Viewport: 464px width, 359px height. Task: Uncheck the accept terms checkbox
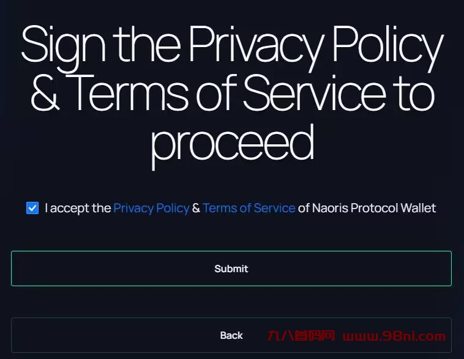[x=32, y=208]
